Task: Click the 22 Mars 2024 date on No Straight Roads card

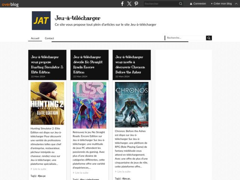Action: pyautogui.click(x=80, y=76)
